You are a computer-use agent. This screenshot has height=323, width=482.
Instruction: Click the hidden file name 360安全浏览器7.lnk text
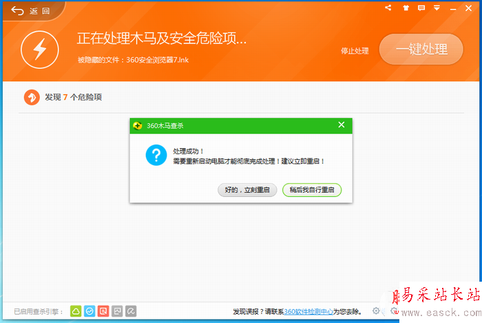[x=158, y=60]
